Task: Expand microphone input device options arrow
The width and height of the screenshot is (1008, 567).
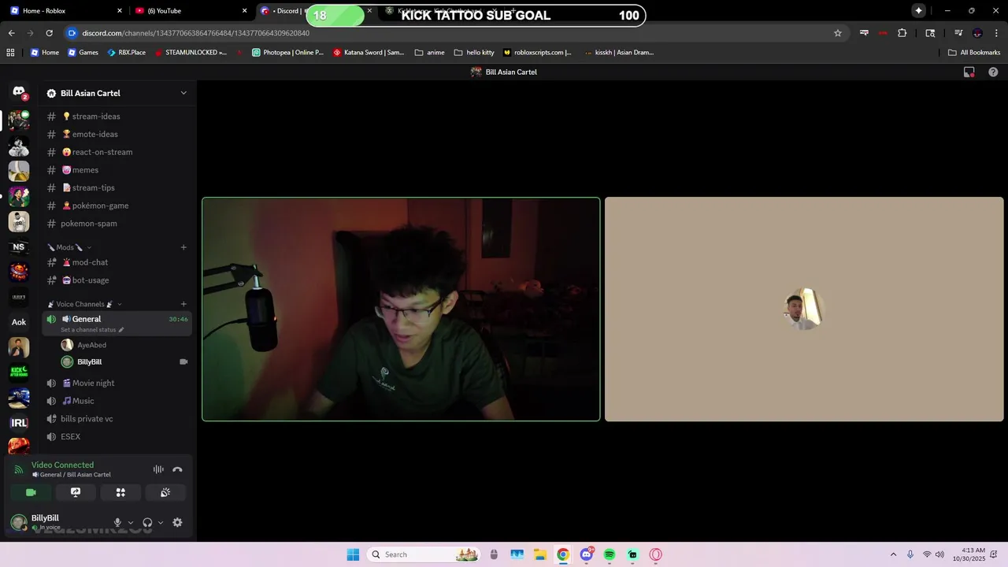Action: [131, 522]
